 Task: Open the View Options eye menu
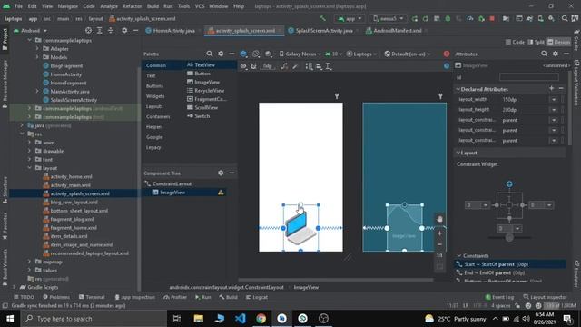click(243, 66)
